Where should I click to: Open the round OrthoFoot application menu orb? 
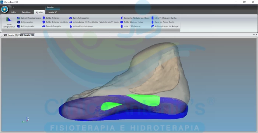pyautogui.click(x=4, y=9)
